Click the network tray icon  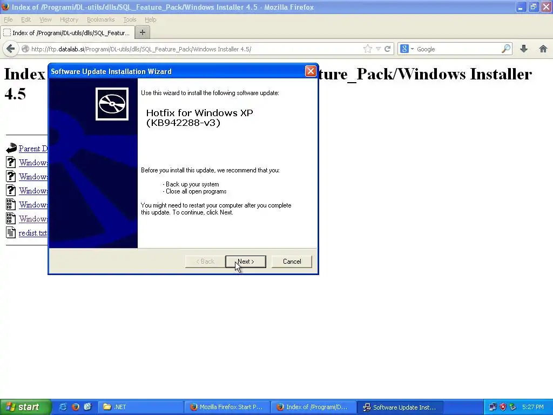(493, 407)
